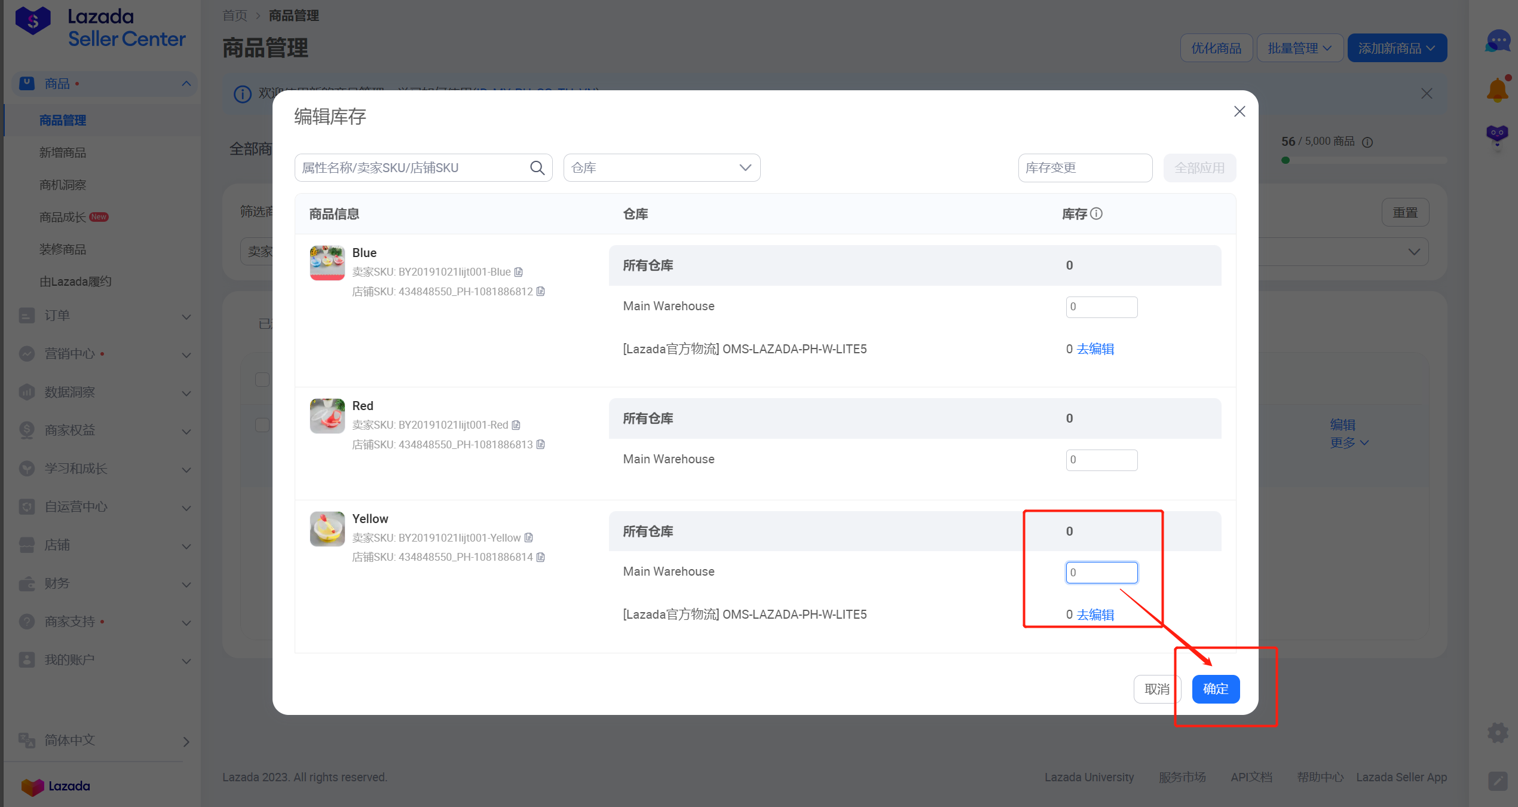The width and height of the screenshot is (1518, 807).
Task: Open 新增商品 in the sidebar menu
Action: pos(63,152)
